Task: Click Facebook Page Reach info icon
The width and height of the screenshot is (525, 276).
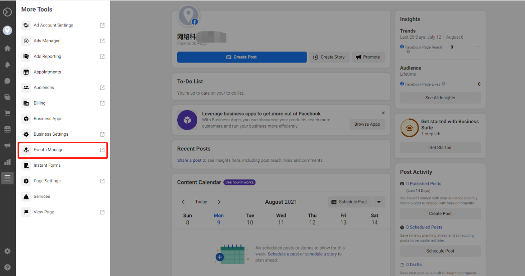Action: [x=408, y=52]
